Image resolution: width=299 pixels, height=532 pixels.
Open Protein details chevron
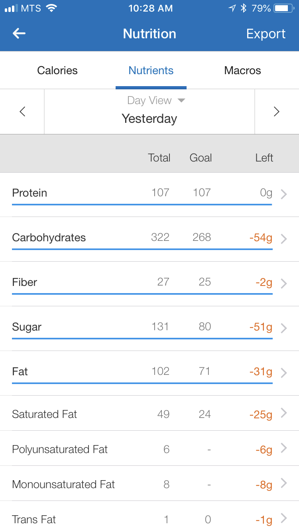(283, 194)
